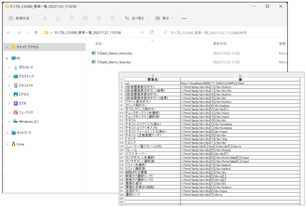The image size is (306, 207).
Task: Click the Back navigation arrow
Action: click(x=9, y=33)
